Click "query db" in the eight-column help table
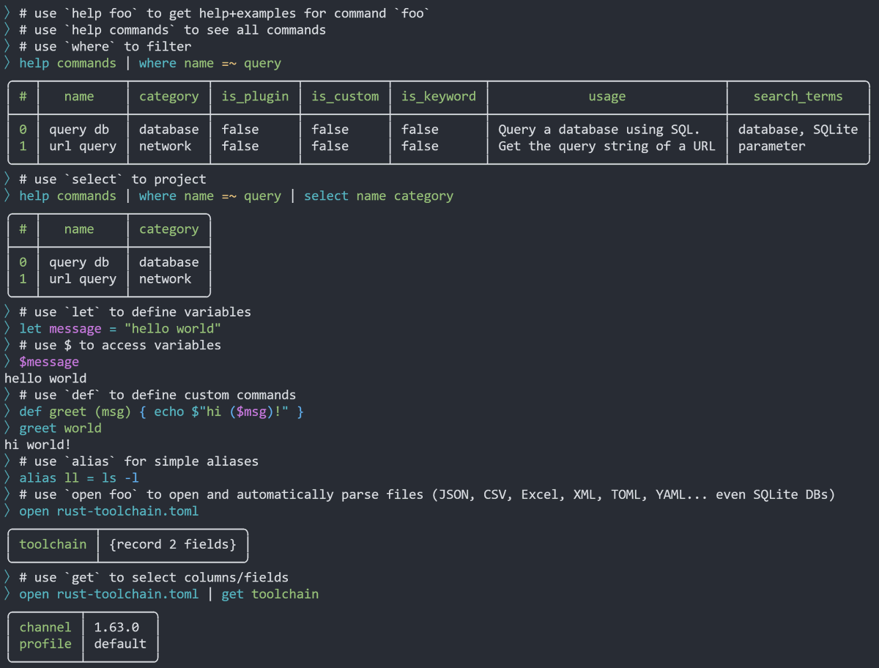 (79, 130)
